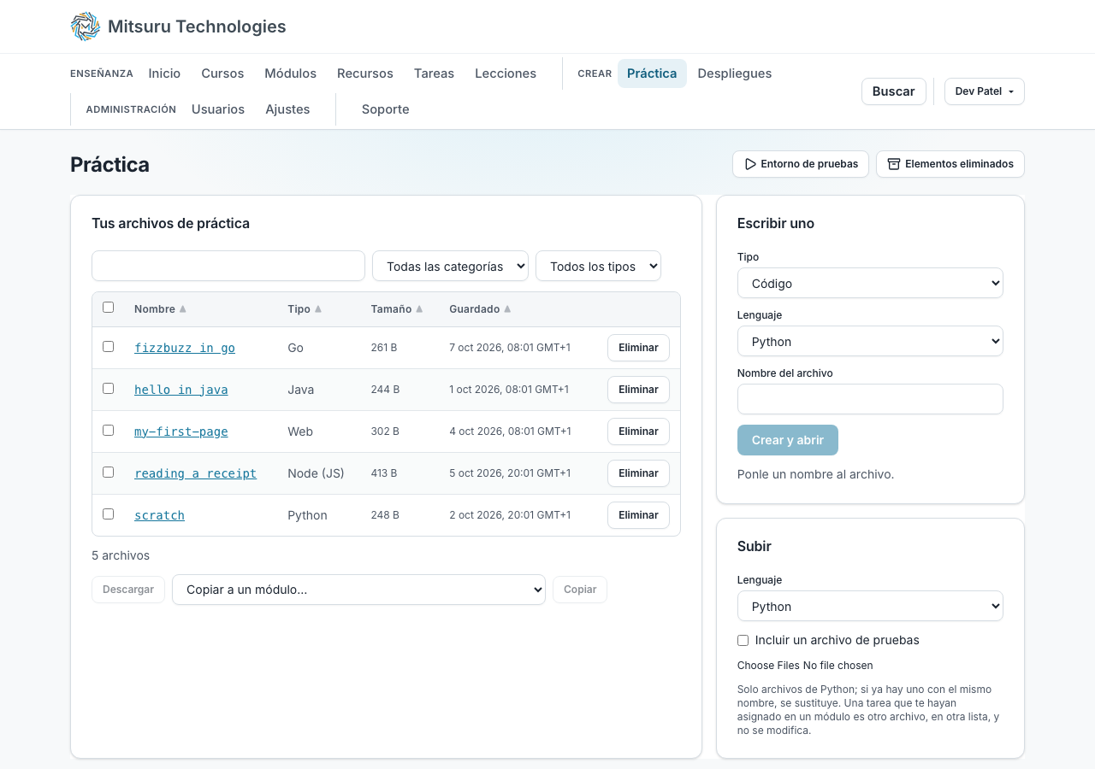Open the Recursos section
Screen dimensions: 1095x769
tap(365, 73)
